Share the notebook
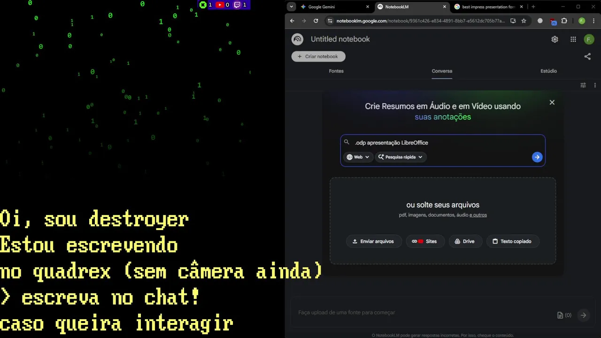Screen dimensions: 601x338 587,56
